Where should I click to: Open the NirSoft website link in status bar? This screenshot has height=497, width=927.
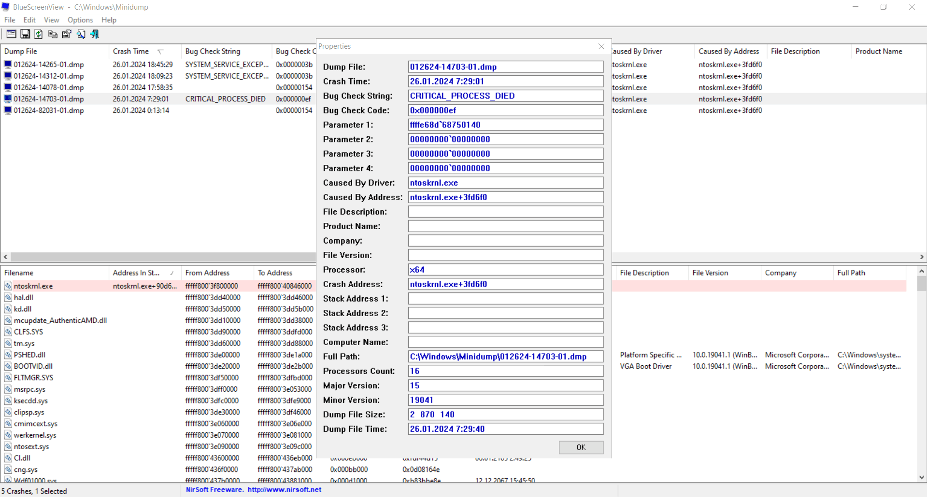[285, 490]
